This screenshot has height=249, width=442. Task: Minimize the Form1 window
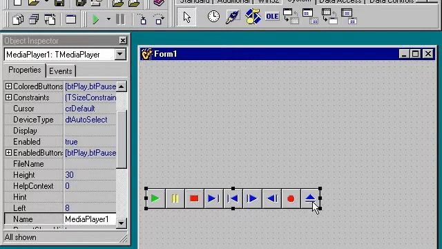pos(404,54)
